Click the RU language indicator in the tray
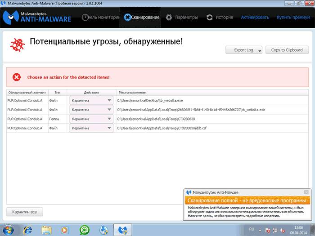 (252, 228)
